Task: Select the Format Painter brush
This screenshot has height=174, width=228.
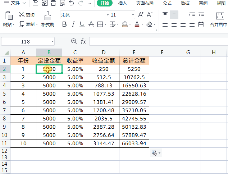Action: coord(48,16)
